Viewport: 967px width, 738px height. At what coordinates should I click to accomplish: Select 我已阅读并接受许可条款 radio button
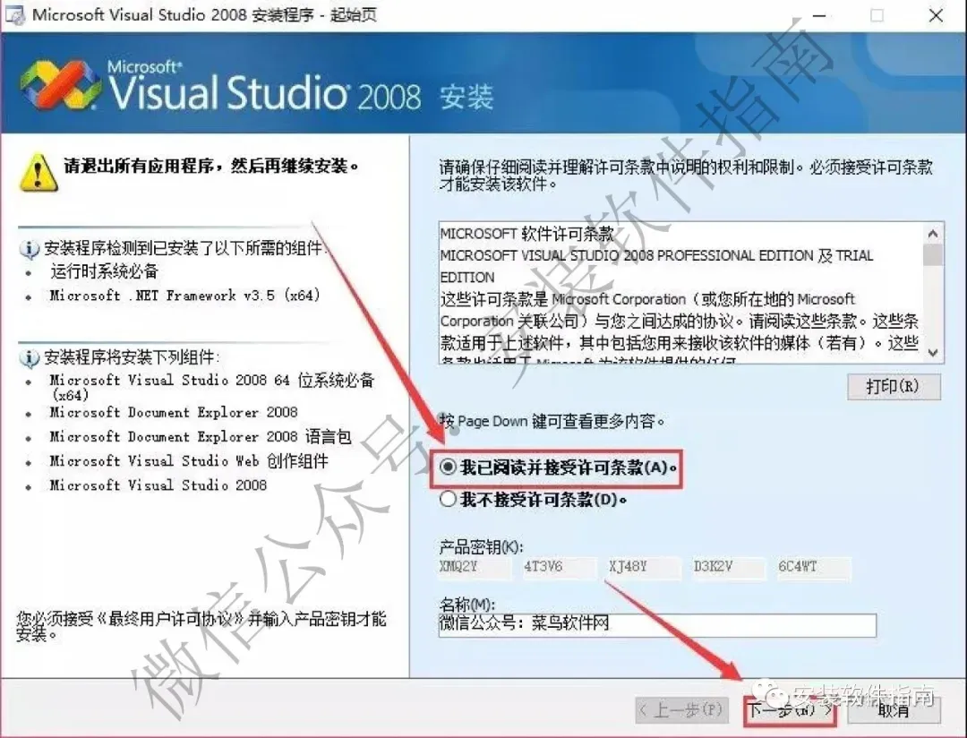click(x=449, y=468)
